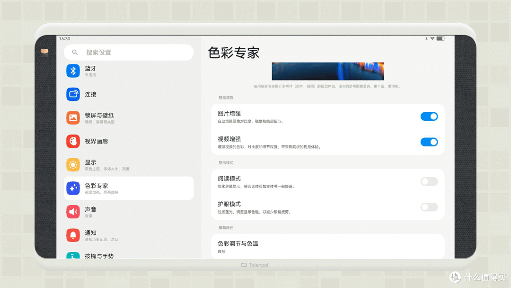Tap the 通知 bell icon
511x288 pixels.
coord(73,235)
